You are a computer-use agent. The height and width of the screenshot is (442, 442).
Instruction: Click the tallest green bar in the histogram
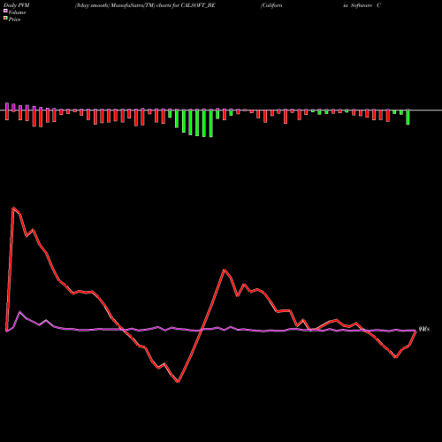click(211, 124)
